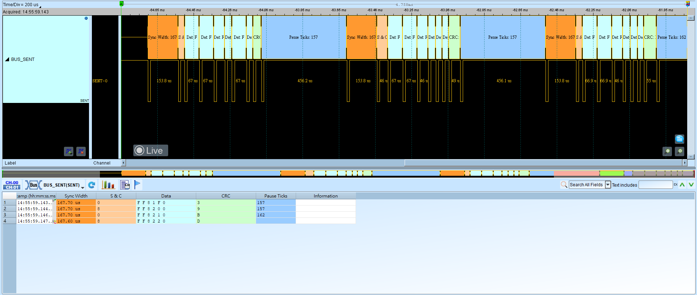The width and height of the screenshot is (697, 295).
Task: Zoom out the waveform view
Action: 667,151
